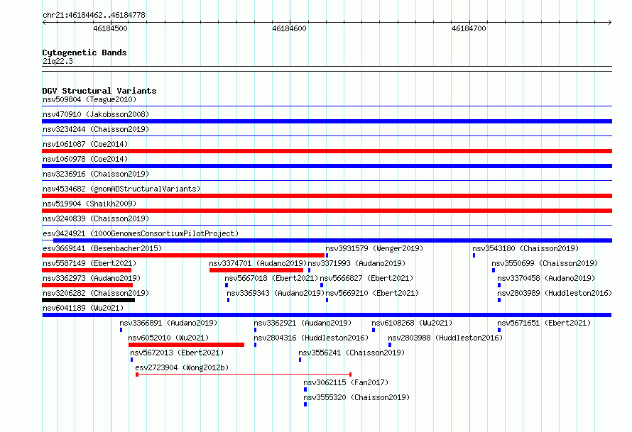632x432 pixels.
Task: Click the nsv5666827 (Ebert2021) blue marker
Action: click(322, 285)
